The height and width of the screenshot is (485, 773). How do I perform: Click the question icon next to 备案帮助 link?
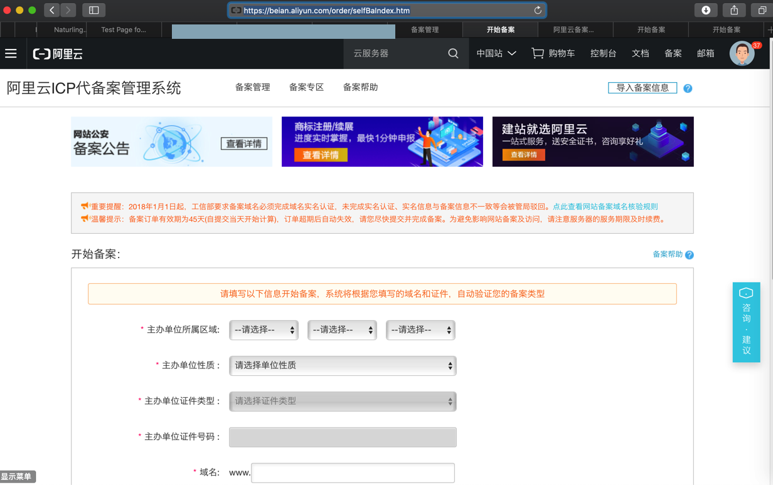(690, 255)
